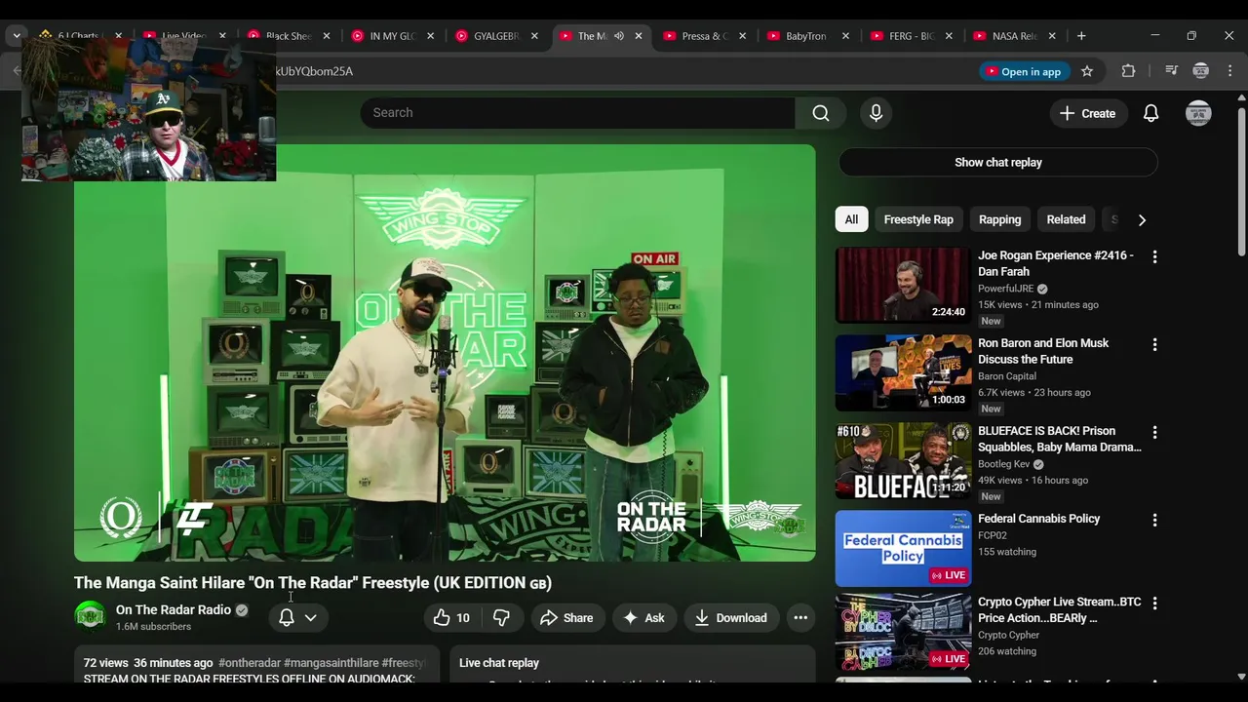Switch to the FERG - BIG browser tab
Image resolution: width=1248 pixels, height=702 pixels.
click(x=911, y=36)
